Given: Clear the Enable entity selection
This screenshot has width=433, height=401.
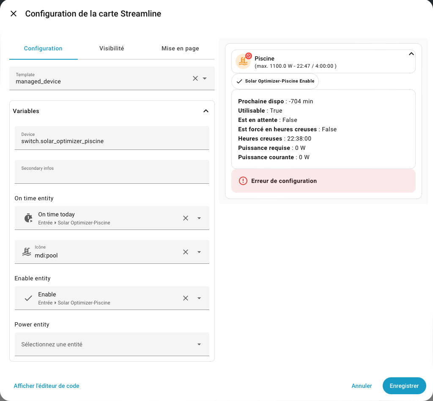Looking at the screenshot, I should click(186, 298).
